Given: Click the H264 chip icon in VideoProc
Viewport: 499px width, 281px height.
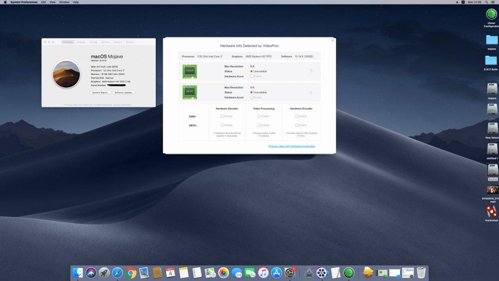Looking at the screenshot, I should (x=190, y=71).
